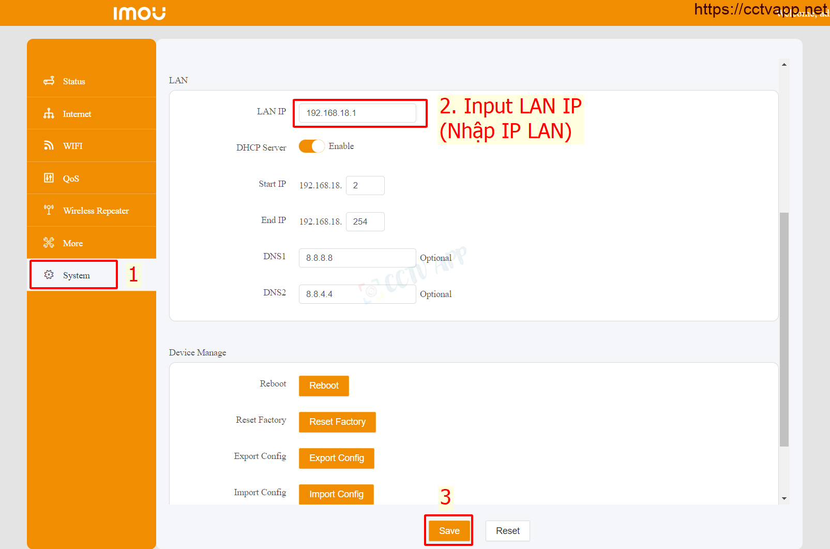Image resolution: width=830 pixels, height=549 pixels.
Task: Click the Export Config button
Action: (336, 458)
